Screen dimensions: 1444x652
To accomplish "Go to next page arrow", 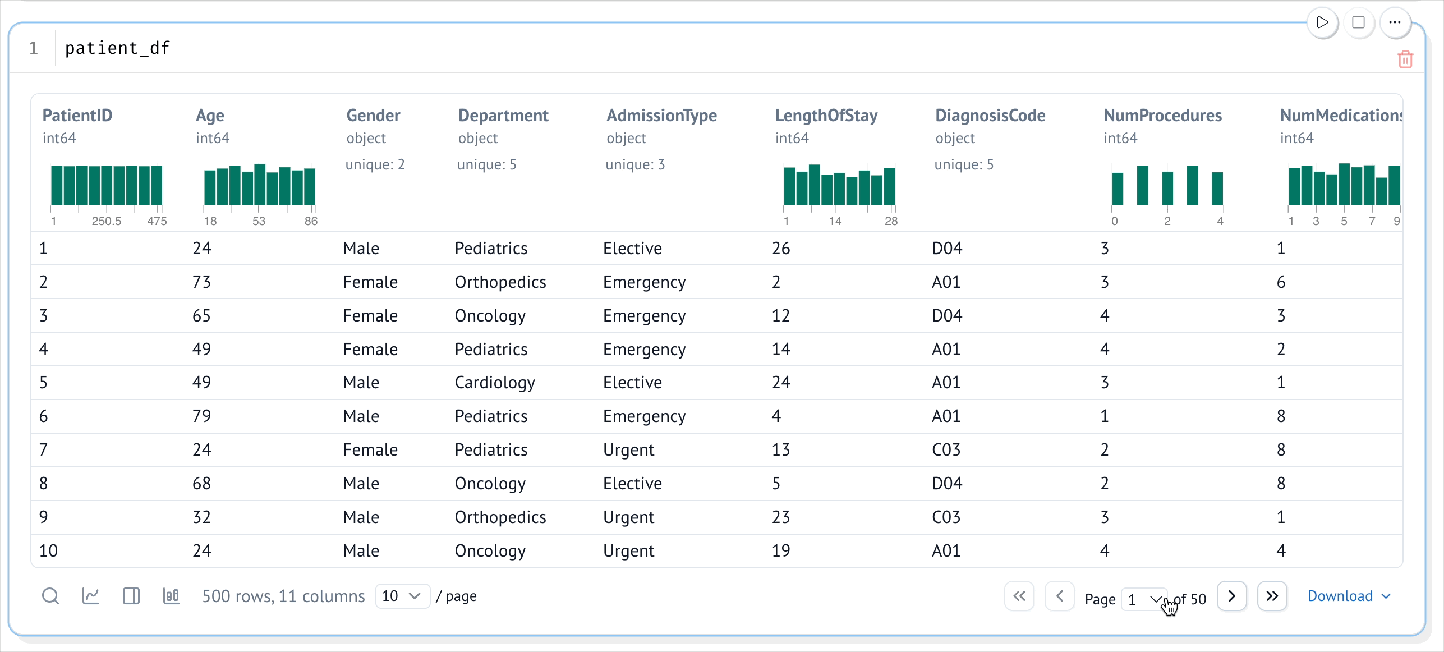I will pyautogui.click(x=1231, y=596).
